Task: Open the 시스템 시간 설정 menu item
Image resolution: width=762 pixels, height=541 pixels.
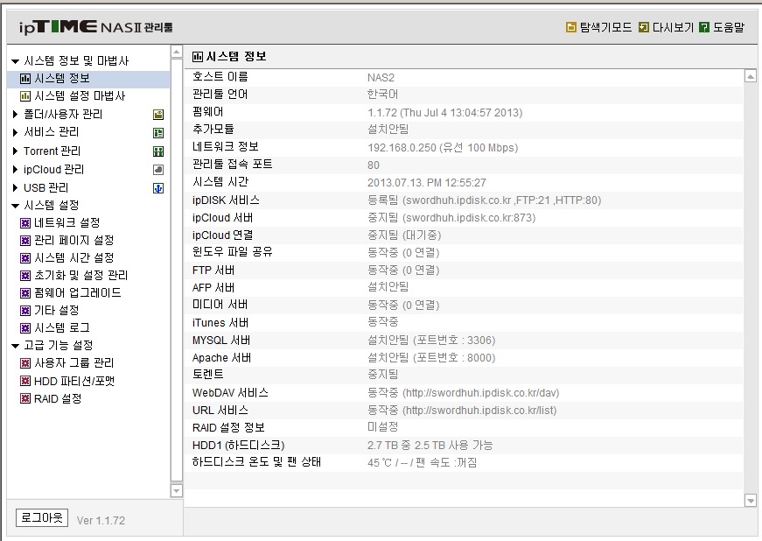Action: [x=73, y=257]
